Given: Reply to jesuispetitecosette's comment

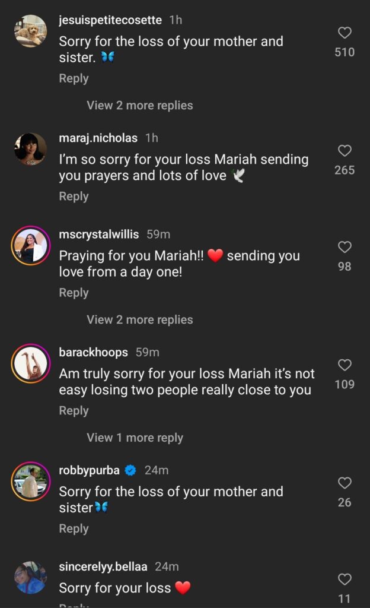Looking at the screenshot, I should click(x=74, y=78).
